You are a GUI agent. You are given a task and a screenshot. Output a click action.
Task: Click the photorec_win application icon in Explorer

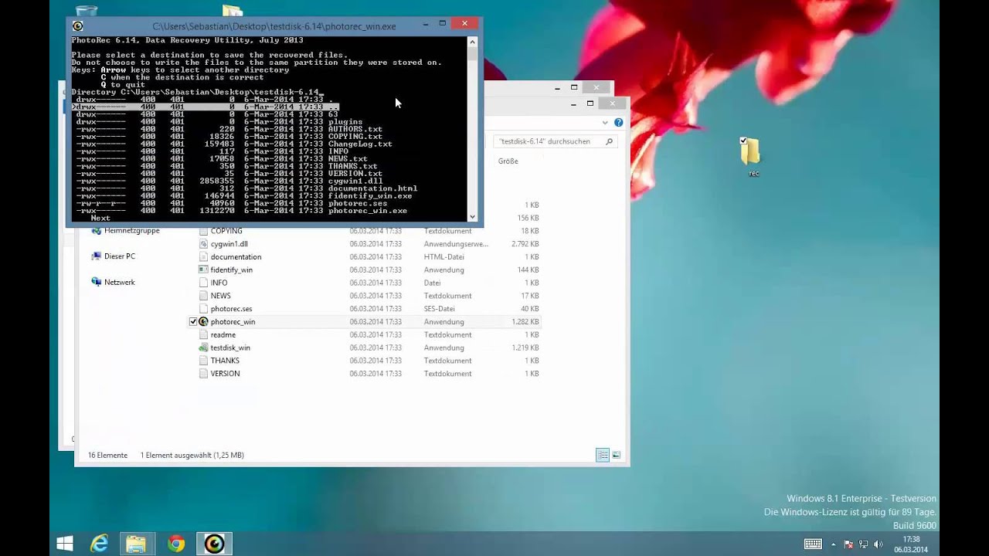(204, 321)
